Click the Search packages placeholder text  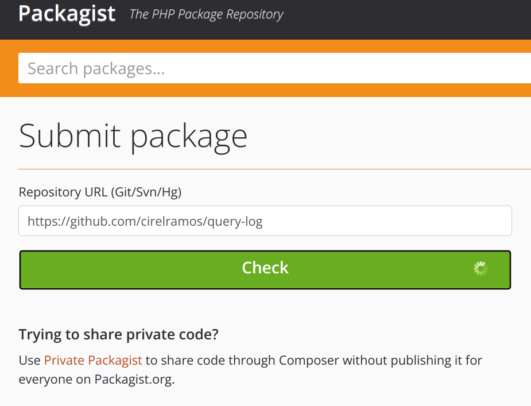click(x=96, y=69)
